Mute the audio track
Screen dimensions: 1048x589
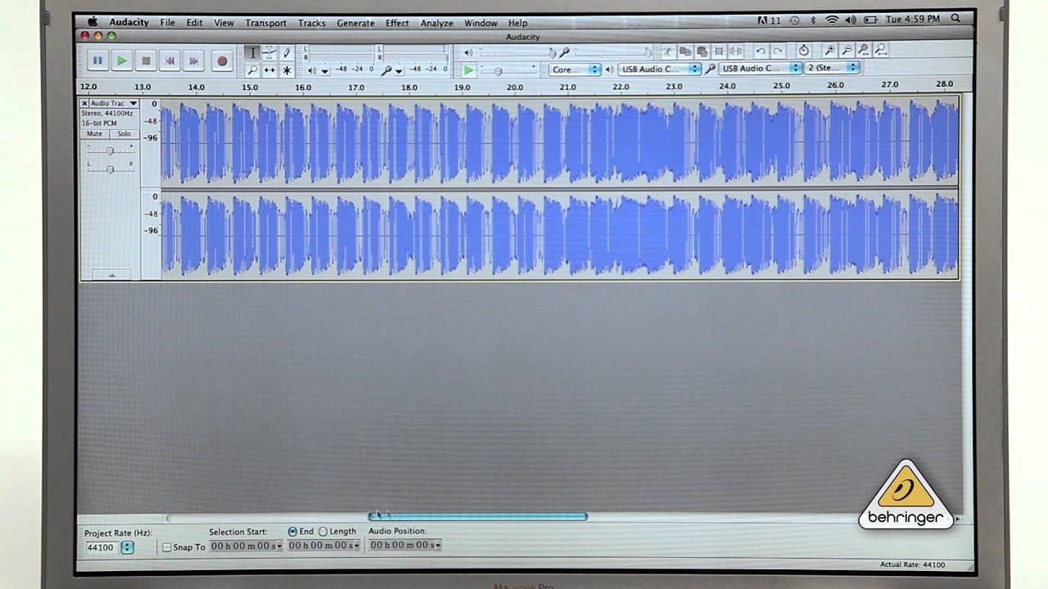[x=95, y=134]
